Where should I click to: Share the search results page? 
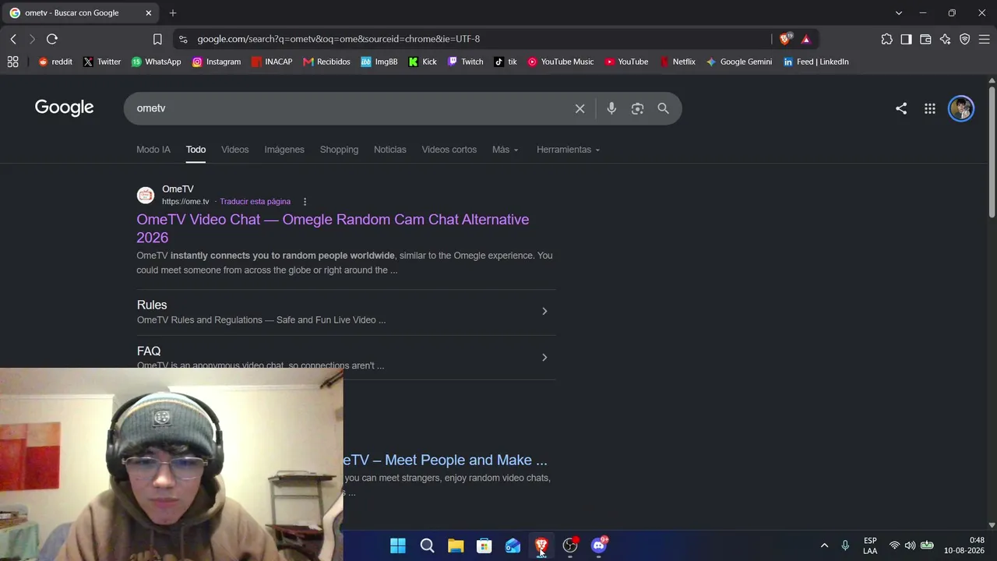click(x=901, y=108)
